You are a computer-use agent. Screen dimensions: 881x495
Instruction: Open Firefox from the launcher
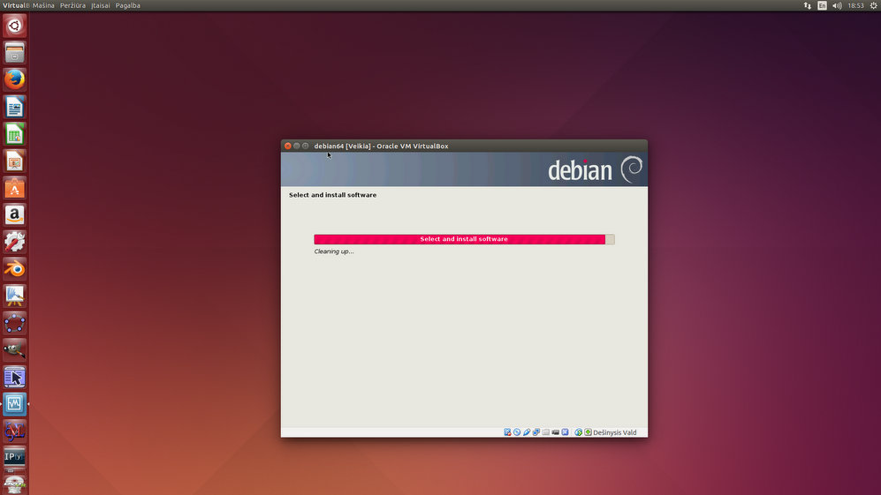point(14,79)
